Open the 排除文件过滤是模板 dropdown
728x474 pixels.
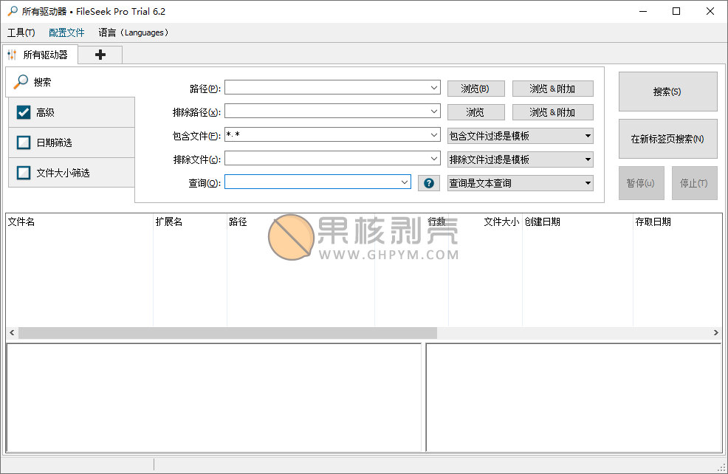520,159
